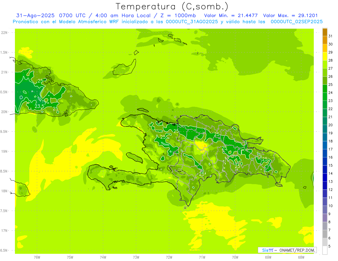Image resolution: width=338 pixels, height=261 pixels.
Task: Select the 'Z = 1000mb' level text
Action: click(178, 15)
